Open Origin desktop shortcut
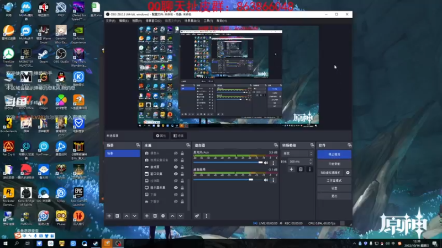 point(44,102)
